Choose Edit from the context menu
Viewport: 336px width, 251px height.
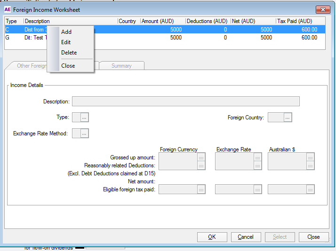click(66, 42)
